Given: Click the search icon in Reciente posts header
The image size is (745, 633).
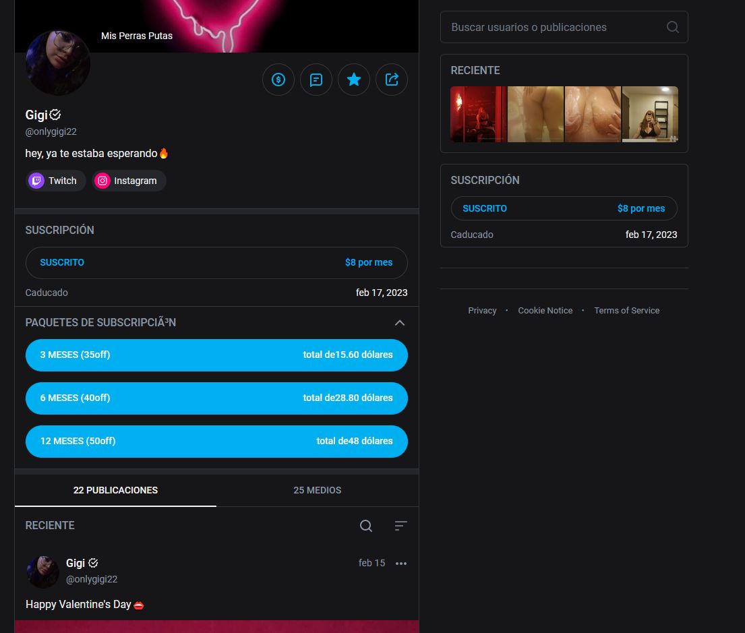Looking at the screenshot, I should [365, 526].
